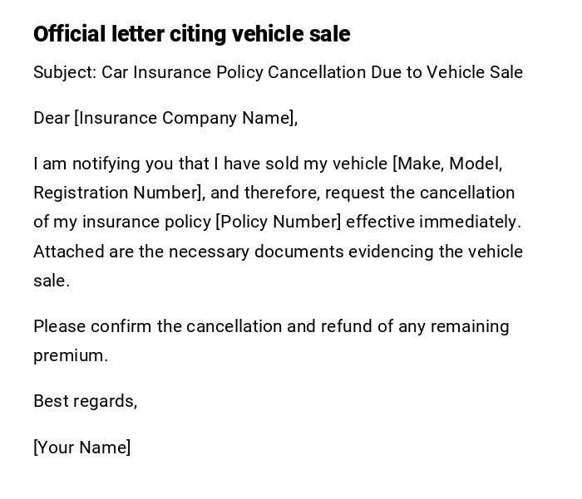Click the "[Policy Number]" placeholder

[279, 222]
